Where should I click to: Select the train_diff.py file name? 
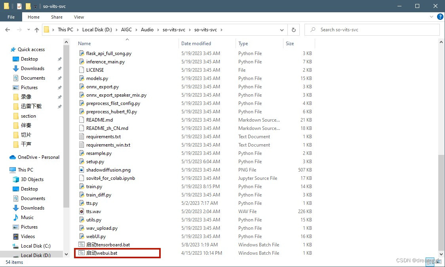click(x=99, y=195)
